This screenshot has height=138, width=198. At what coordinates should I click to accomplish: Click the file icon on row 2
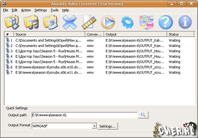pyautogui.click(x=7, y=46)
